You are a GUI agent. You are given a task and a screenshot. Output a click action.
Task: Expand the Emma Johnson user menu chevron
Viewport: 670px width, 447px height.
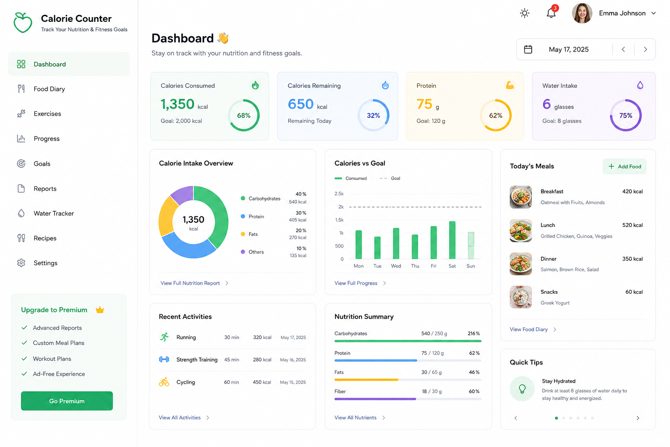tap(653, 13)
